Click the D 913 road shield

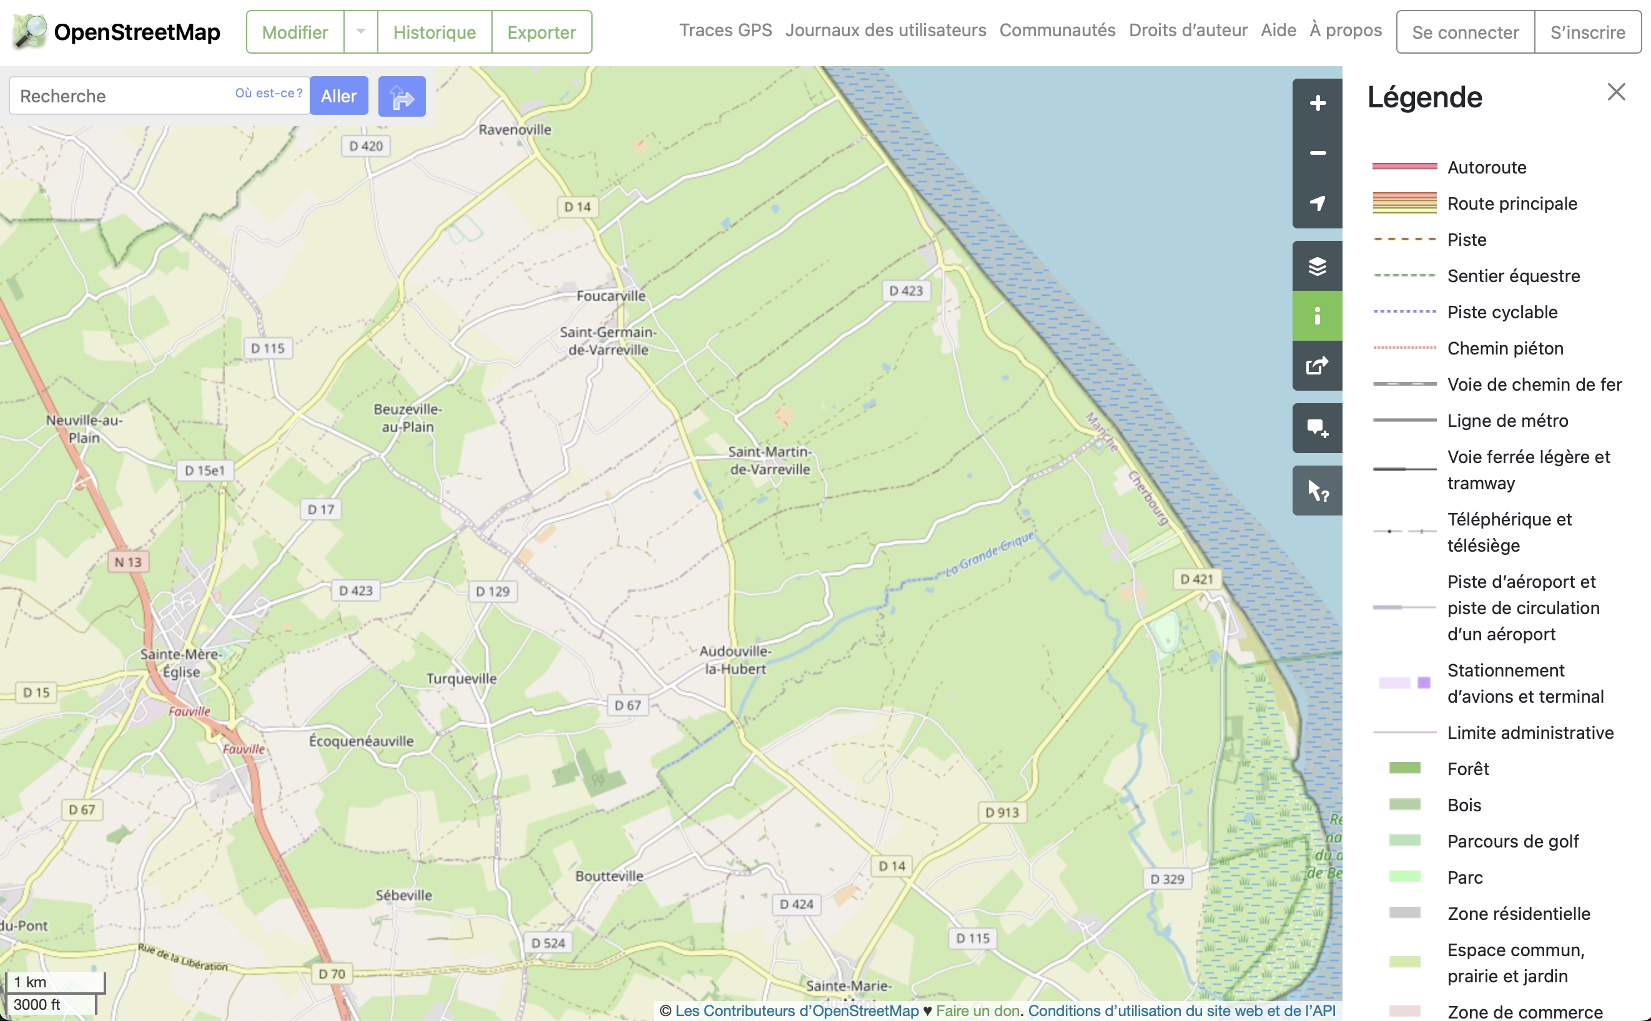click(1002, 813)
